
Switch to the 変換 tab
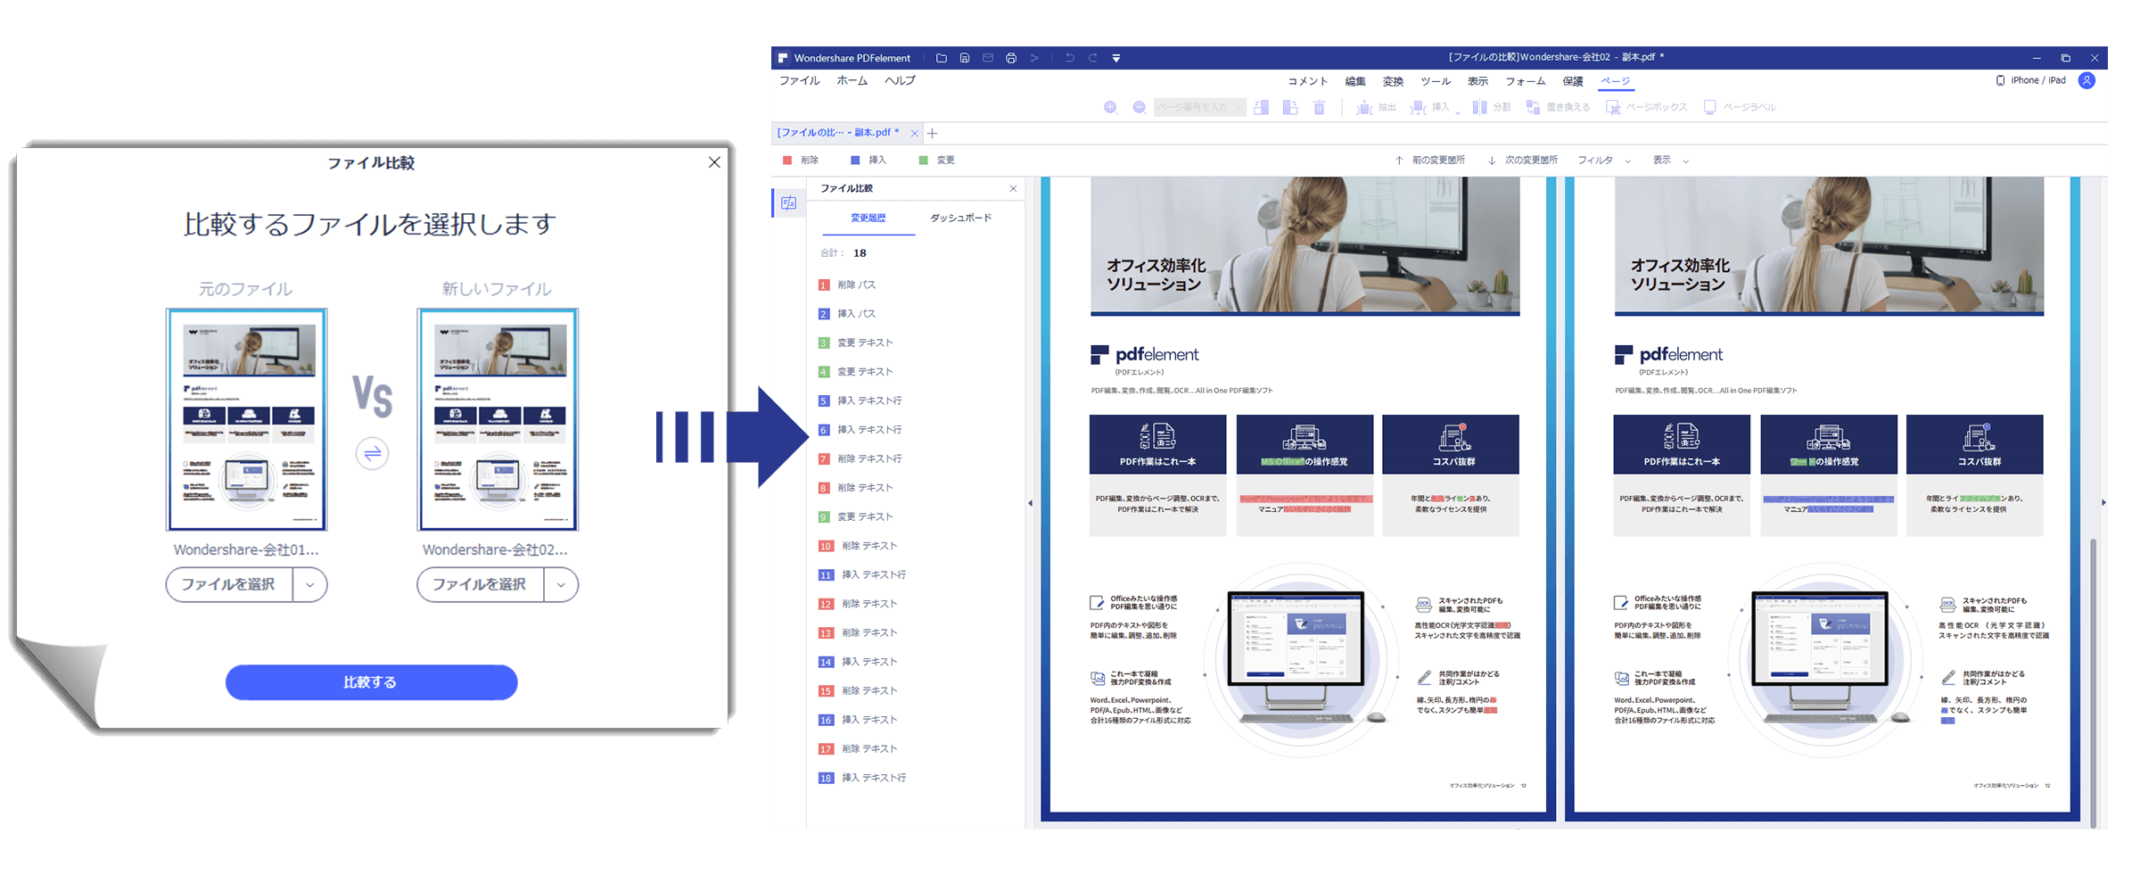click(x=1393, y=81)
